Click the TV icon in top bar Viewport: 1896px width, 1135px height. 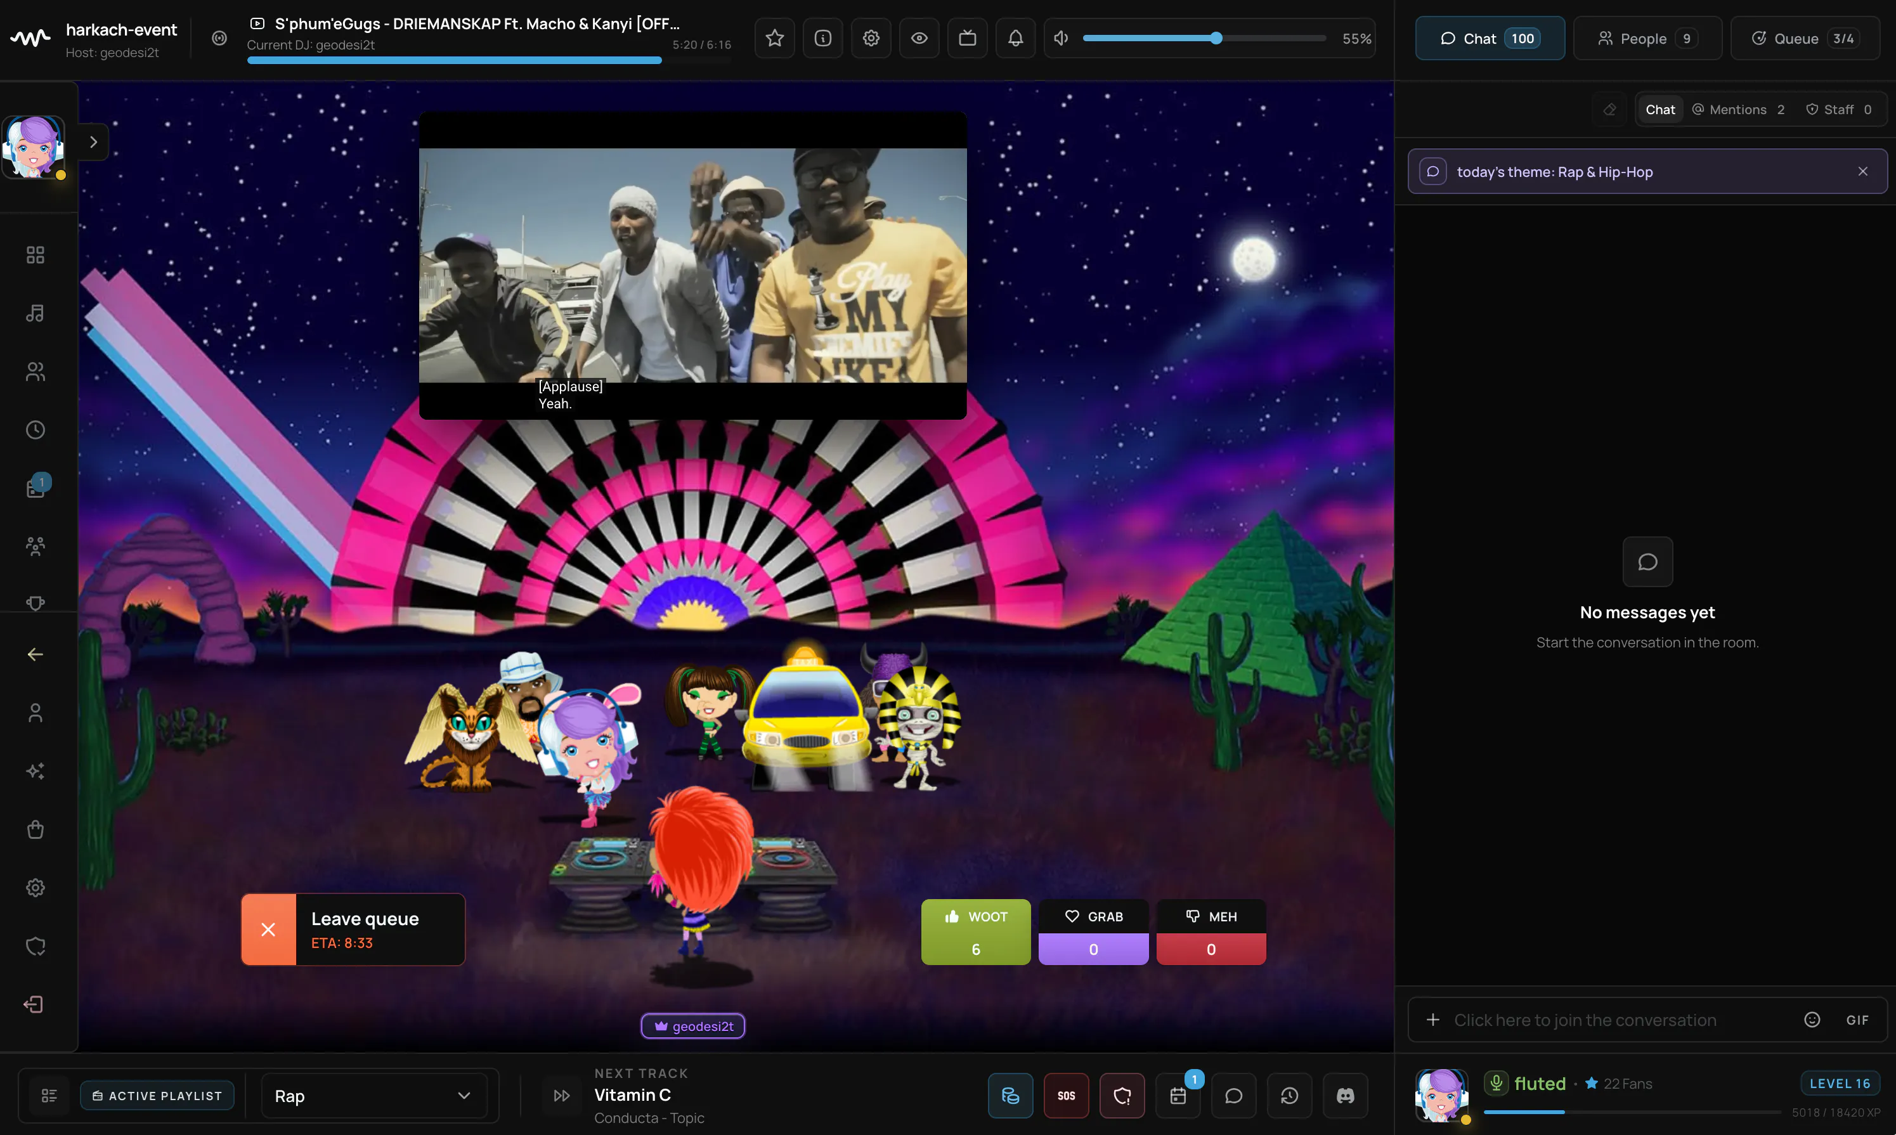(x=968, y=38)
